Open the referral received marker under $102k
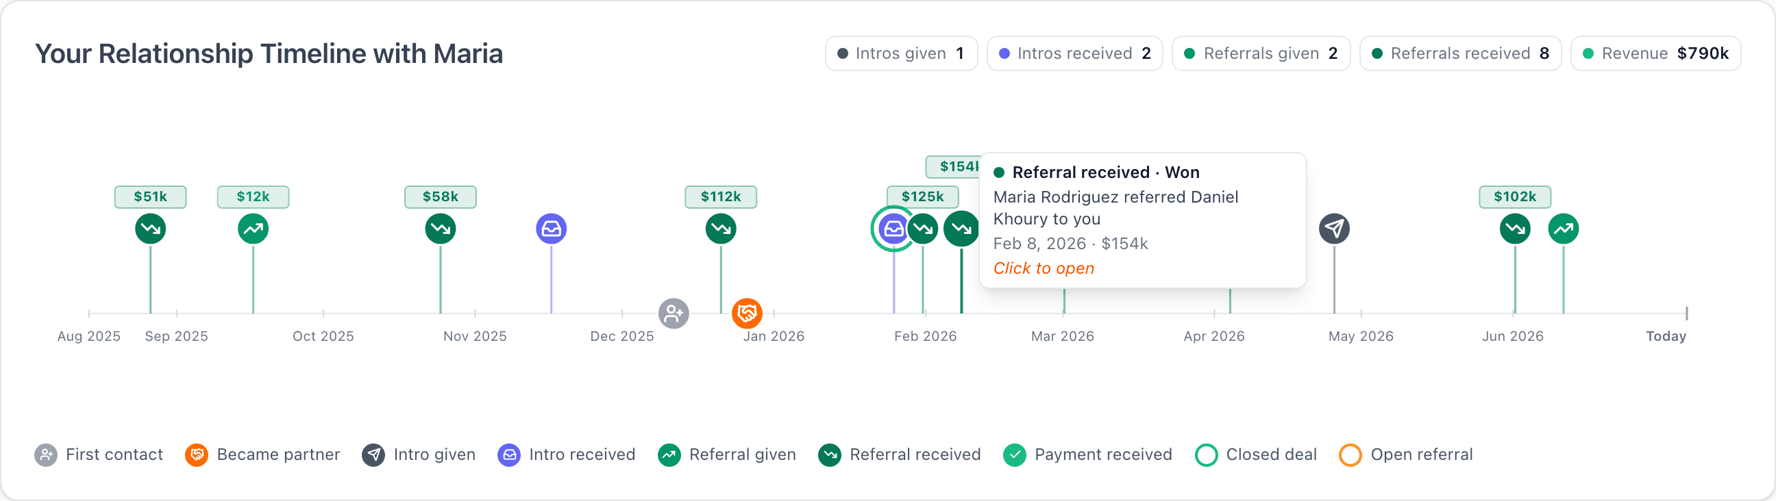Viewport: 1776px width, 501px height. click(1516, 229)
